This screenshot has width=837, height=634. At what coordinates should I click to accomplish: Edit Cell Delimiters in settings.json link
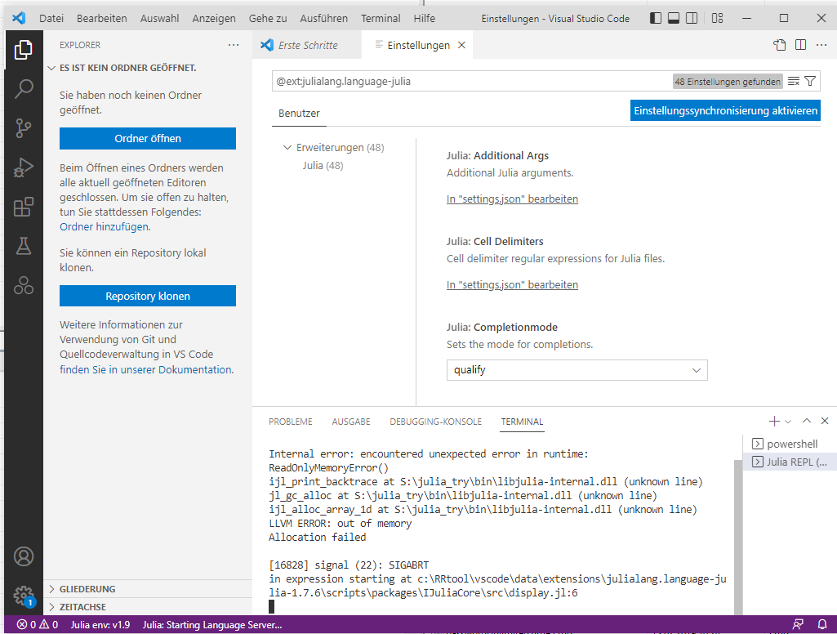click(513, 284)
